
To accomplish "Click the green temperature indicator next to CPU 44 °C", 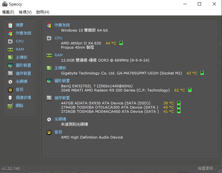I will click(x=121, y=43).
